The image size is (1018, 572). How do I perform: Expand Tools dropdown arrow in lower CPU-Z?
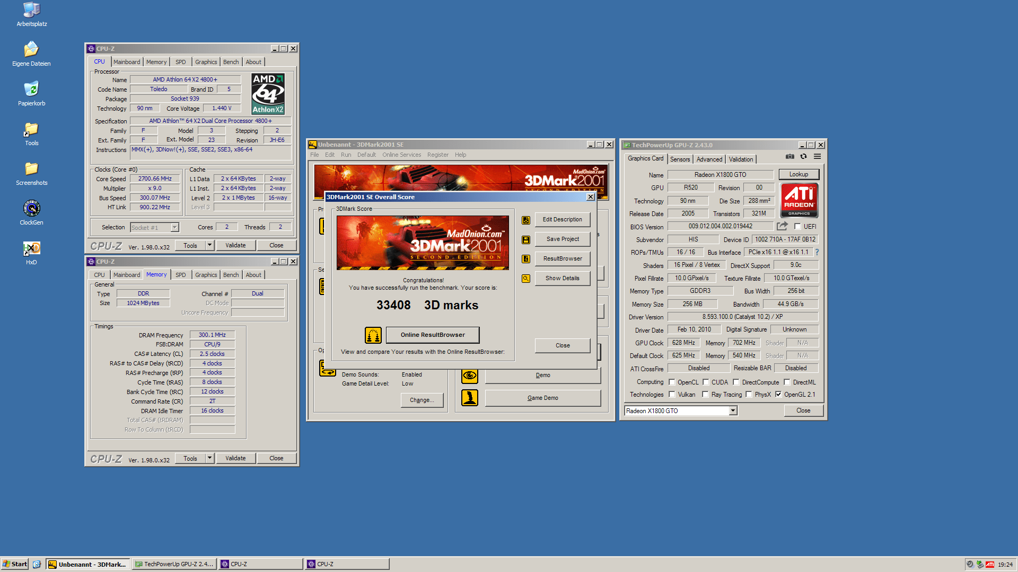209,458
